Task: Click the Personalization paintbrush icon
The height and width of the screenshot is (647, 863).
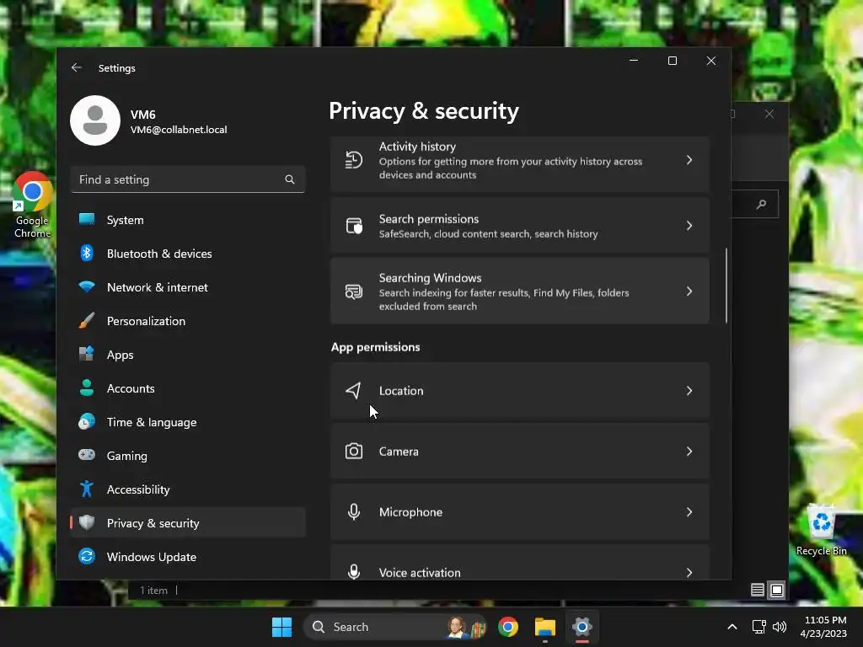Action: click(87, 320)
